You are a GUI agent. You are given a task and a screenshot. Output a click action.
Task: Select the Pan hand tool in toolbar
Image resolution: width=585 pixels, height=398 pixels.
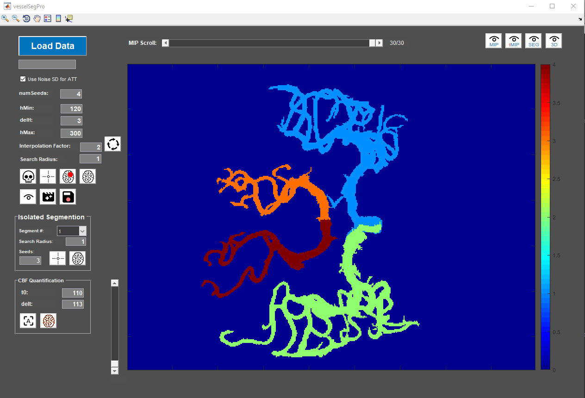pos(37,19)
